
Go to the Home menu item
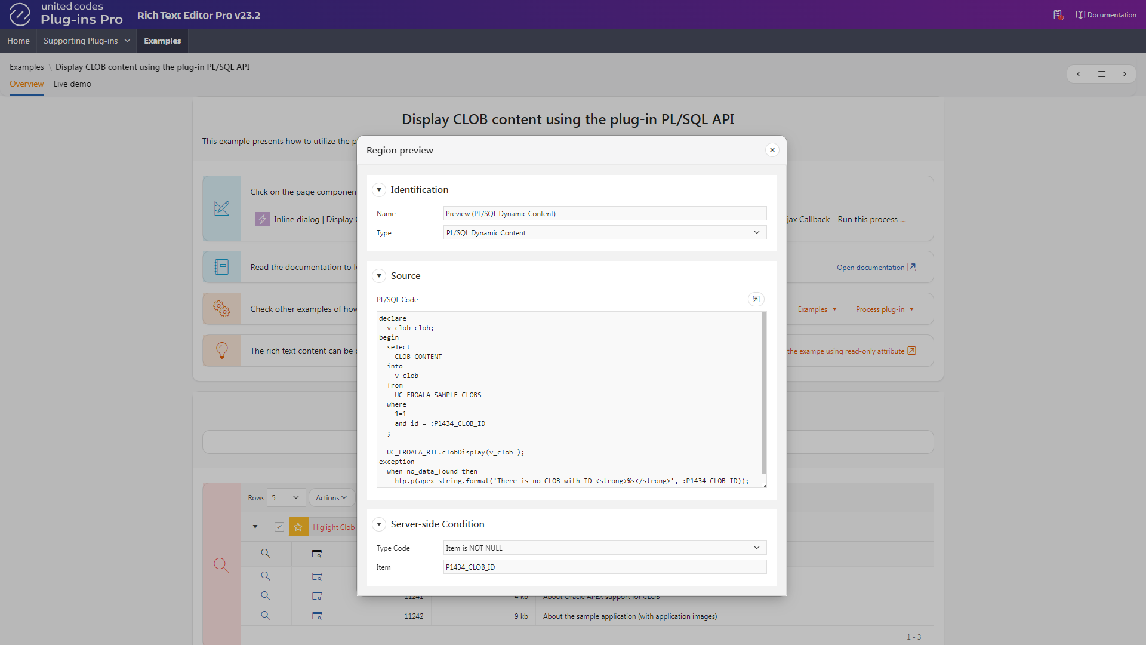point(19,41)
